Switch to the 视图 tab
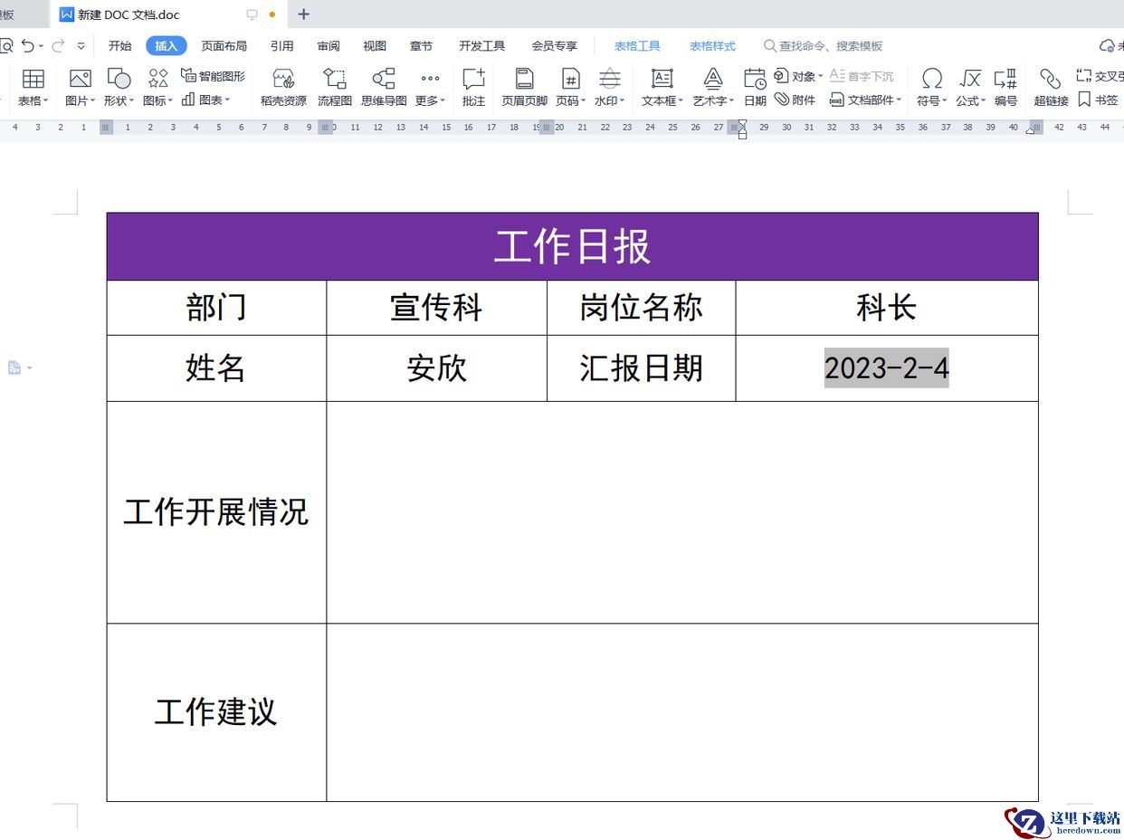 click(x=375, y=46)
